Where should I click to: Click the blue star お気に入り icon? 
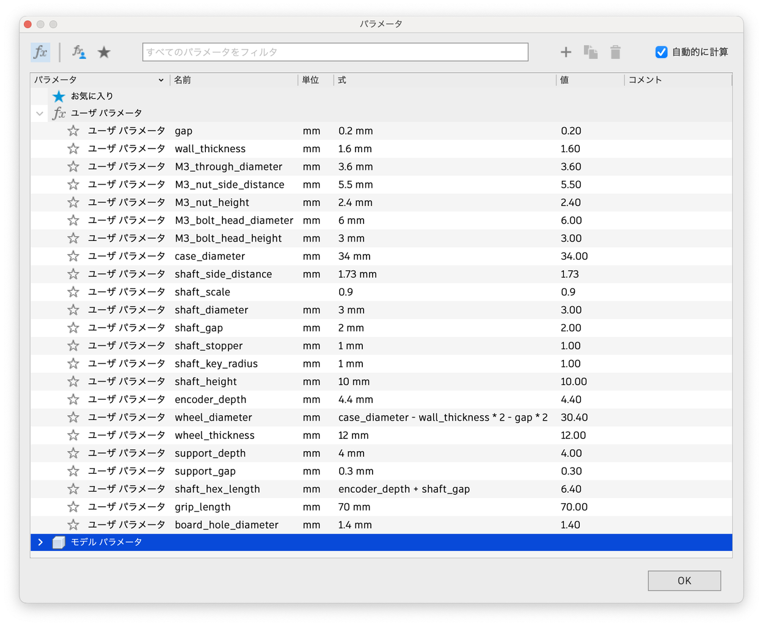[x=59, y=96]
